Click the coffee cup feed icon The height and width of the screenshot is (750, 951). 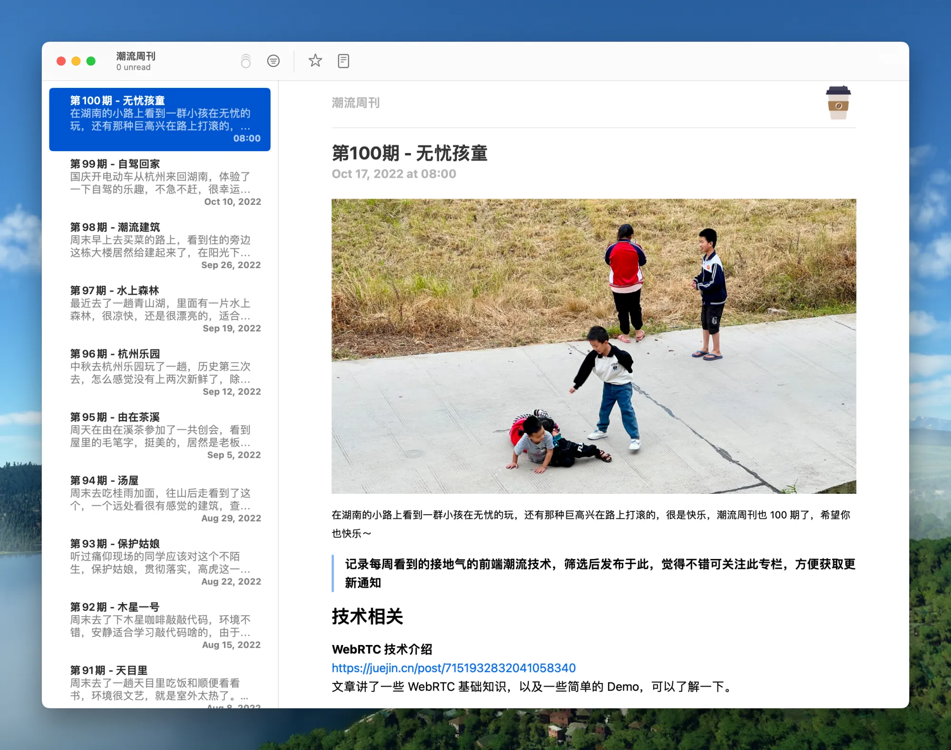point(838,103)
